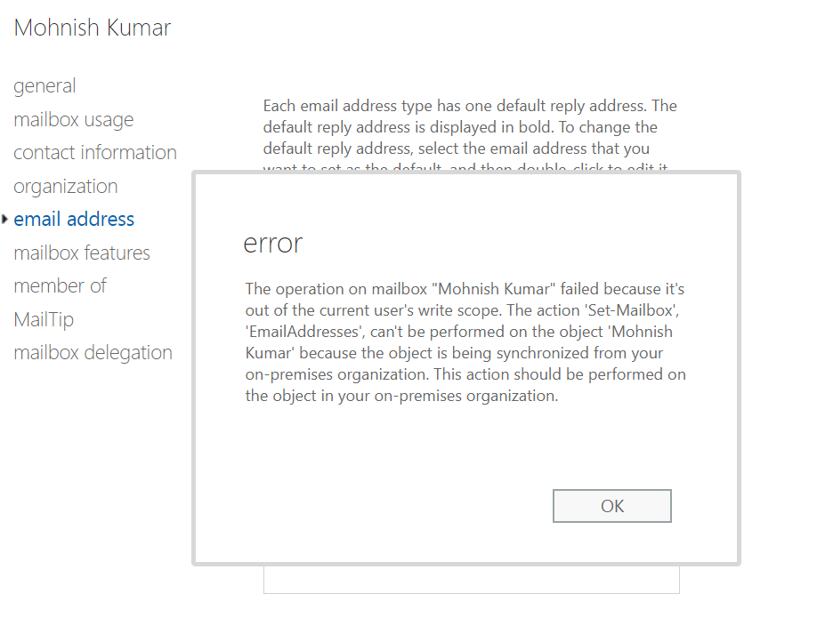Open the member of section

(61, 286)
